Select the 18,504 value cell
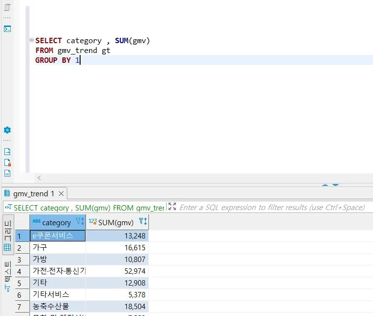Image resolution: width=373 pixels, height=316 pixels. click(x=117, y=306)
